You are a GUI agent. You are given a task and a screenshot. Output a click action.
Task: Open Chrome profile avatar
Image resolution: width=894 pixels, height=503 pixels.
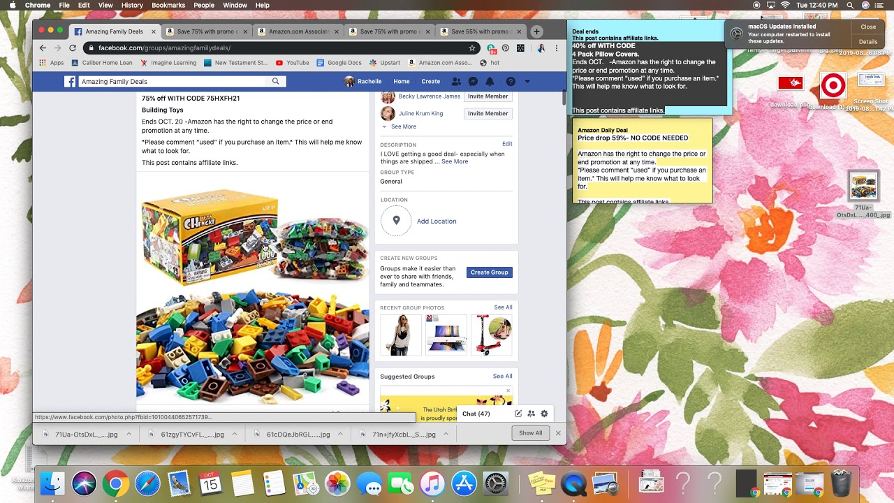coord(541,48)
